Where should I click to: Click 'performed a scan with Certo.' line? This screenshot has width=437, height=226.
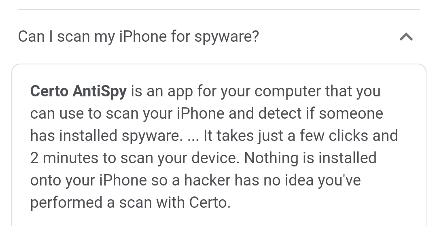click(x=130, y=203)
